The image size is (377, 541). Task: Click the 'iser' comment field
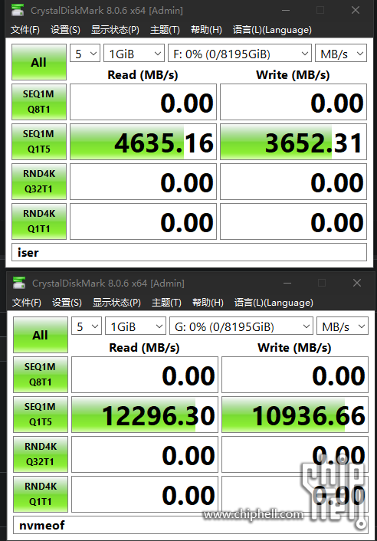point(189,252)
